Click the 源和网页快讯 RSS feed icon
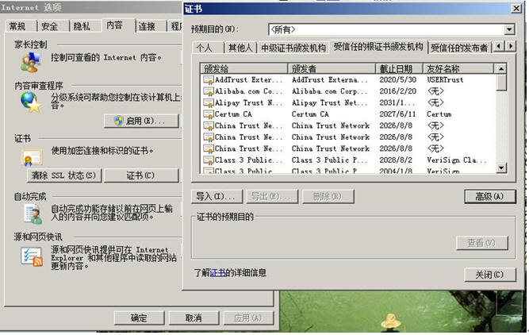Screen dimensions: 529x335 pos(32,256)
